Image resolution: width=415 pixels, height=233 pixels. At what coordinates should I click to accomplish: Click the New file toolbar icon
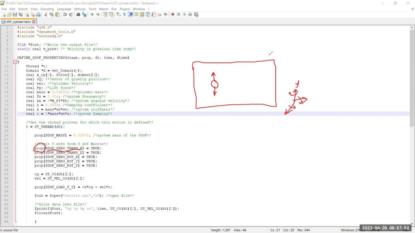coord(3,15)
